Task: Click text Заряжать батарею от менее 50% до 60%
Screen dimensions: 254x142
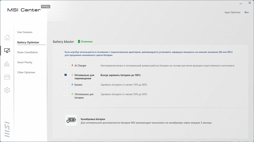Action: (x=124, y=94)
